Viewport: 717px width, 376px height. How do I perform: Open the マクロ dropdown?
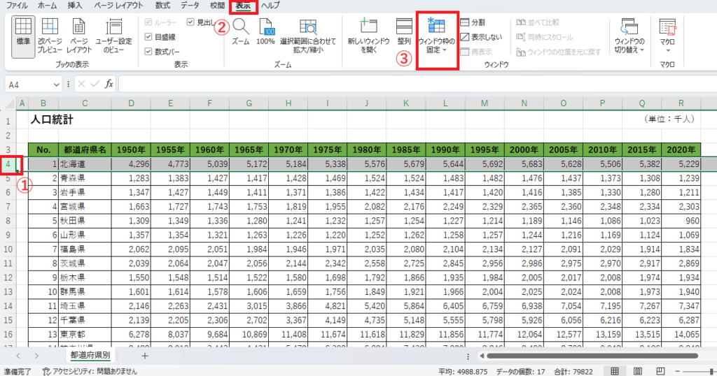[x=667, y=36]
